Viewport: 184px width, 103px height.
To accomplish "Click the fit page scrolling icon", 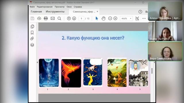I will click(137, 18).
